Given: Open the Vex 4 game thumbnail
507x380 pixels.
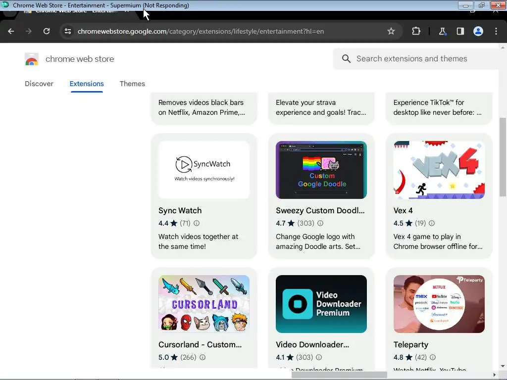Looking at the screenshot, I should point(439,170).
